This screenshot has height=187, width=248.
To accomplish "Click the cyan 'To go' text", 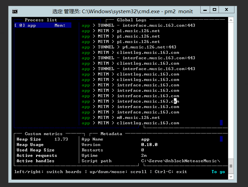I will coord(218,172).
